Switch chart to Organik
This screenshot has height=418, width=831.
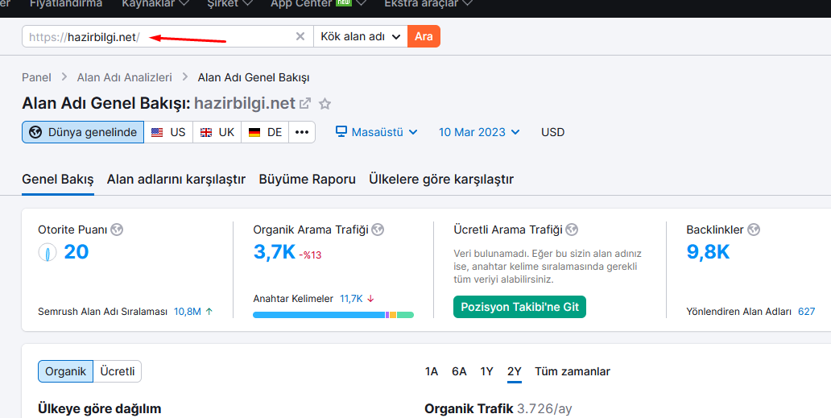66,371
